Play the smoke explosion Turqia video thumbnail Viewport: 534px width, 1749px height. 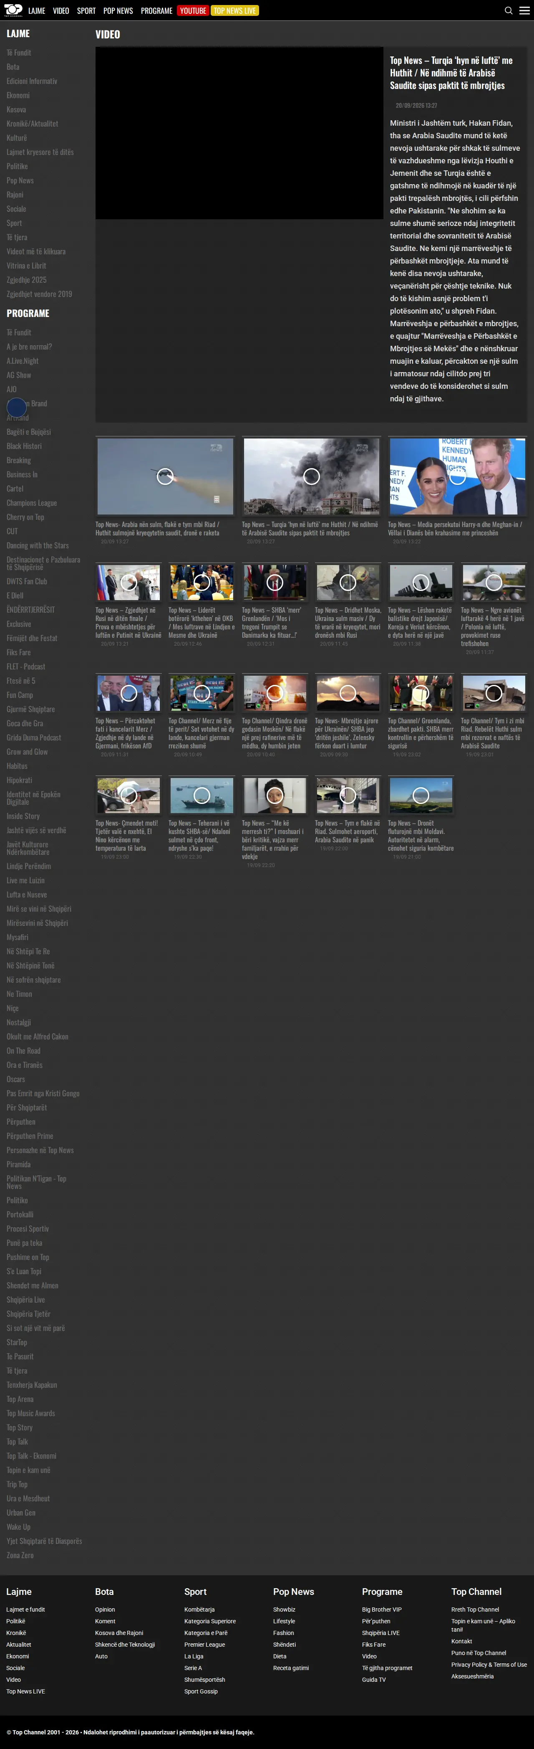click(312, 476)
